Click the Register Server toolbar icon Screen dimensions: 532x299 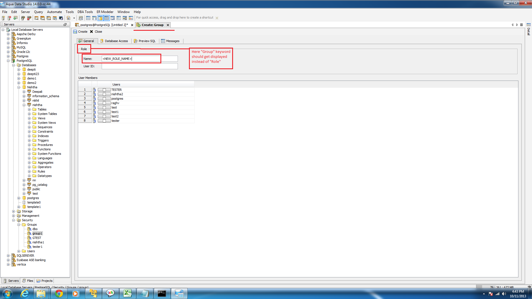point(3,18)
